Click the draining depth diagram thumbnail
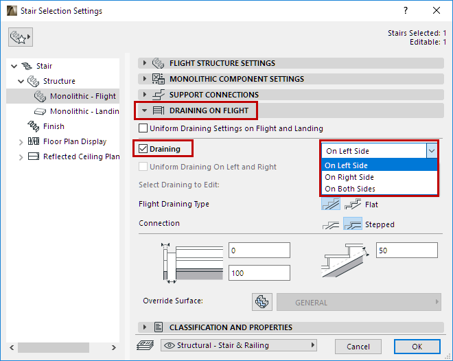Screen dimensions: 453x361 click(345, 260)
